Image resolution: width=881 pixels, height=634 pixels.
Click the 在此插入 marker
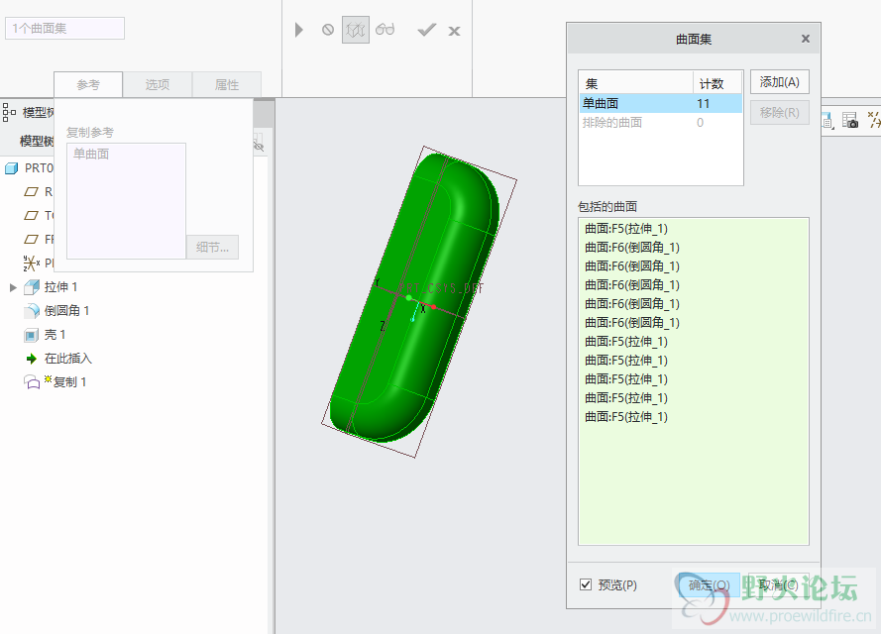click(68, 359)
